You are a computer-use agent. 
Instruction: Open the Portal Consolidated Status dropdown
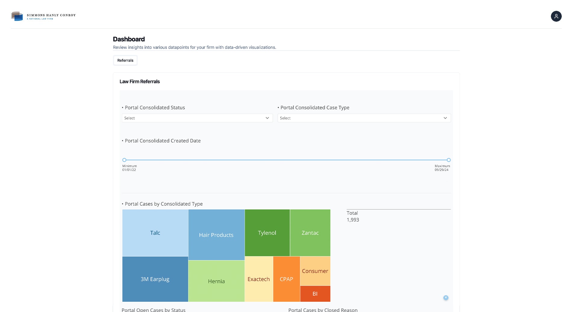(x=197, y=118)
